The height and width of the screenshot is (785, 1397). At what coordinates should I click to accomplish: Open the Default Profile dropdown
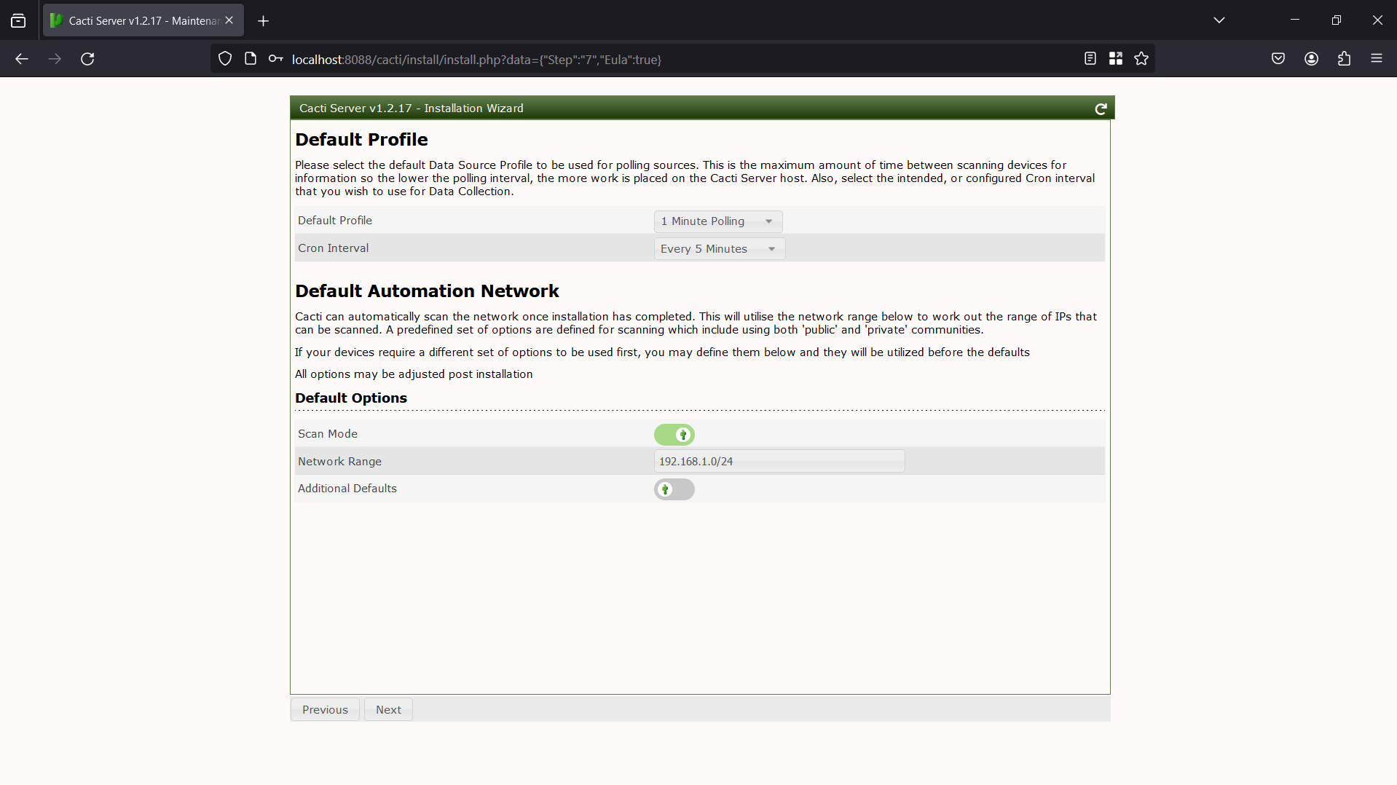718,221
